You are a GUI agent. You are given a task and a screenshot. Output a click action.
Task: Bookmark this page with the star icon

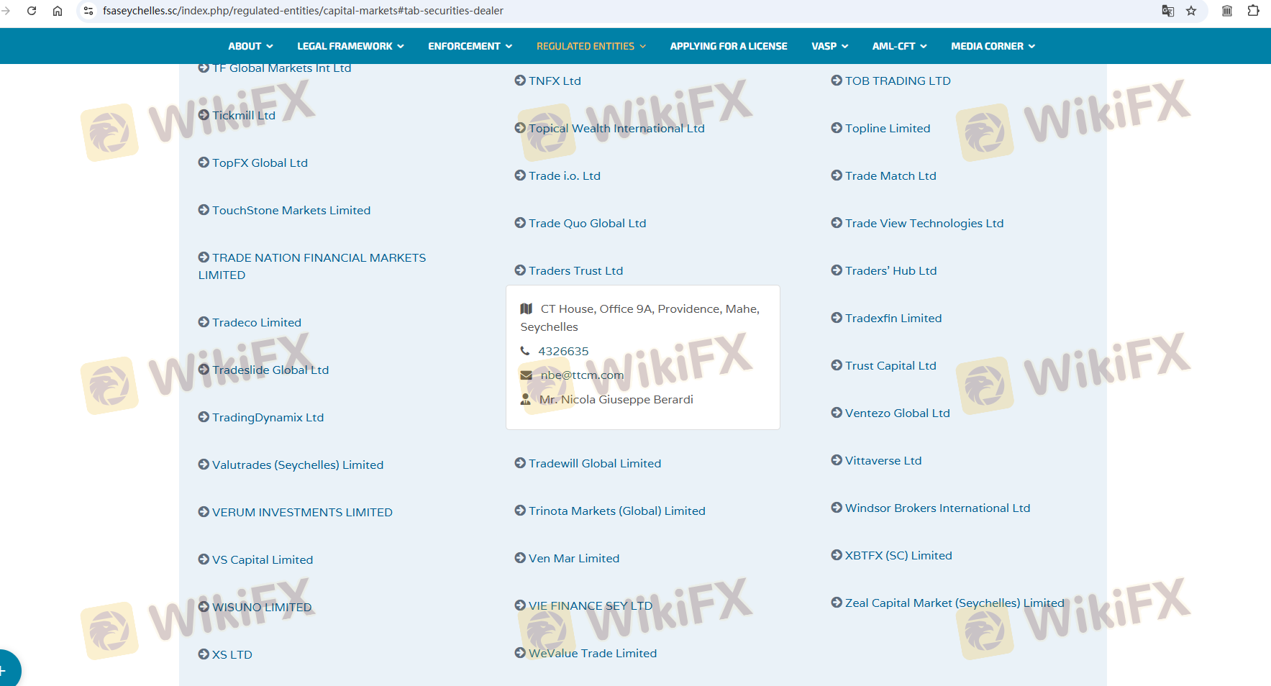pos(1191,11)
